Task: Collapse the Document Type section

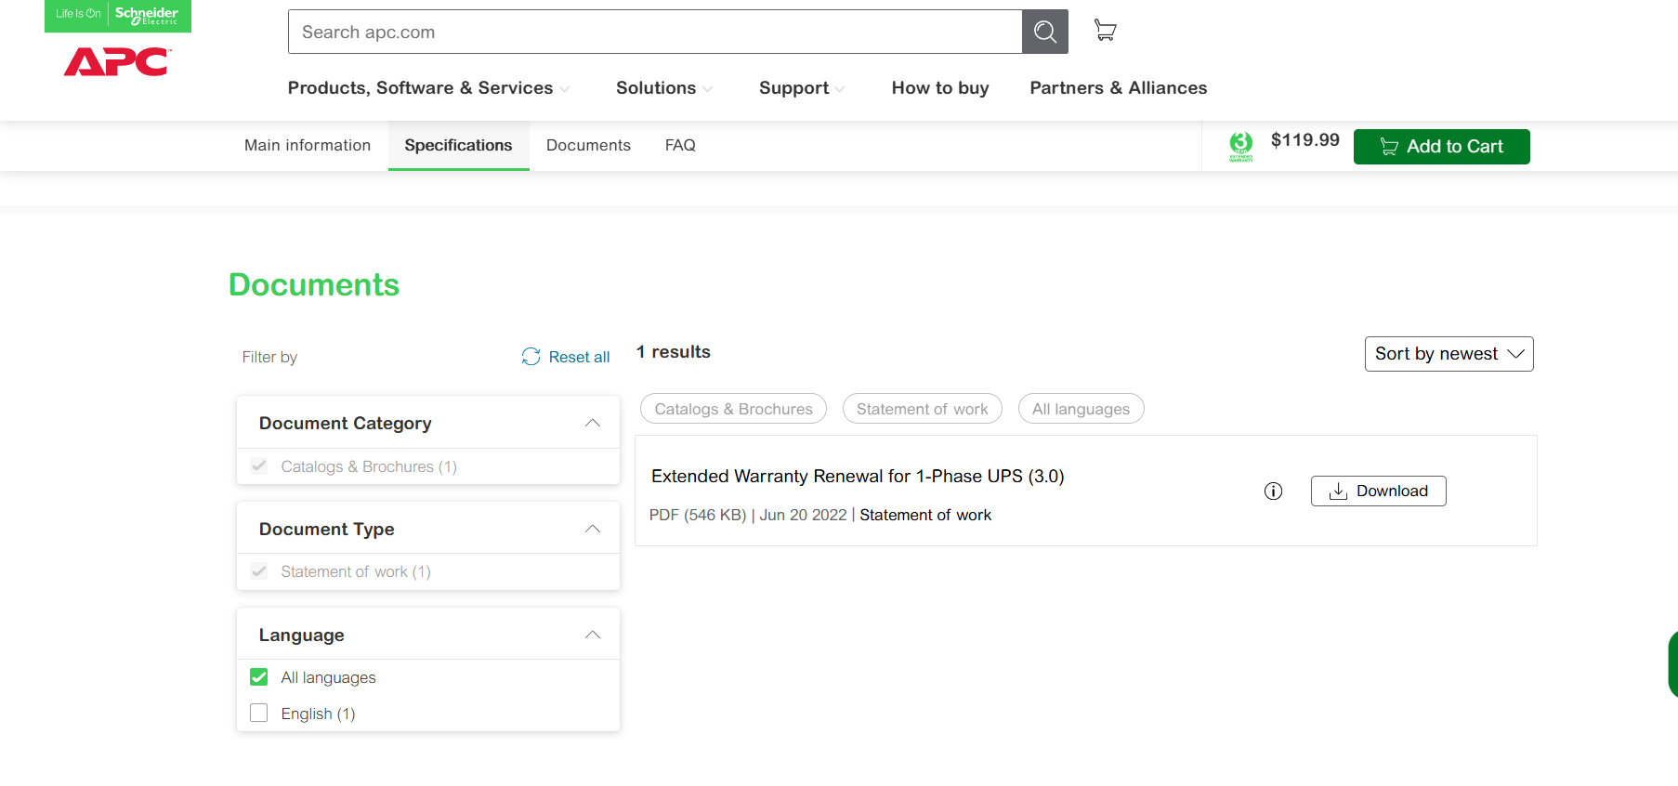Action: coord(592,530)
